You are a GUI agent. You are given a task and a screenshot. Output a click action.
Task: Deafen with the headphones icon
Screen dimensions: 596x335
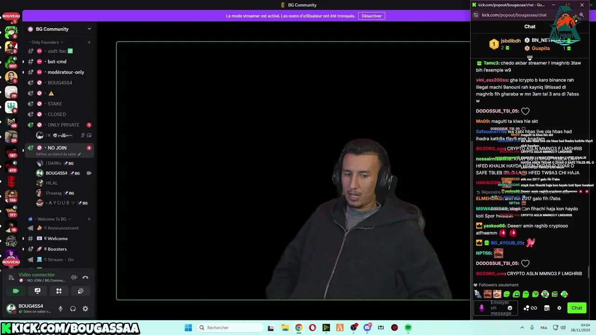click(73, 308)
